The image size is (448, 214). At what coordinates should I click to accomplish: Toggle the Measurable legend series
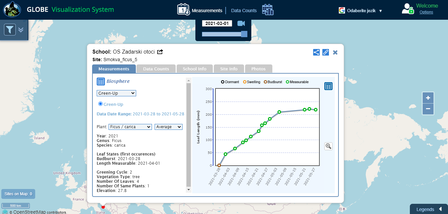(x=297, y=82)
